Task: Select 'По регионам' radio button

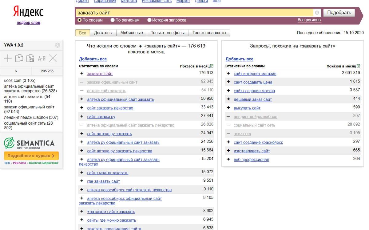Action: (x=112, y=20)
